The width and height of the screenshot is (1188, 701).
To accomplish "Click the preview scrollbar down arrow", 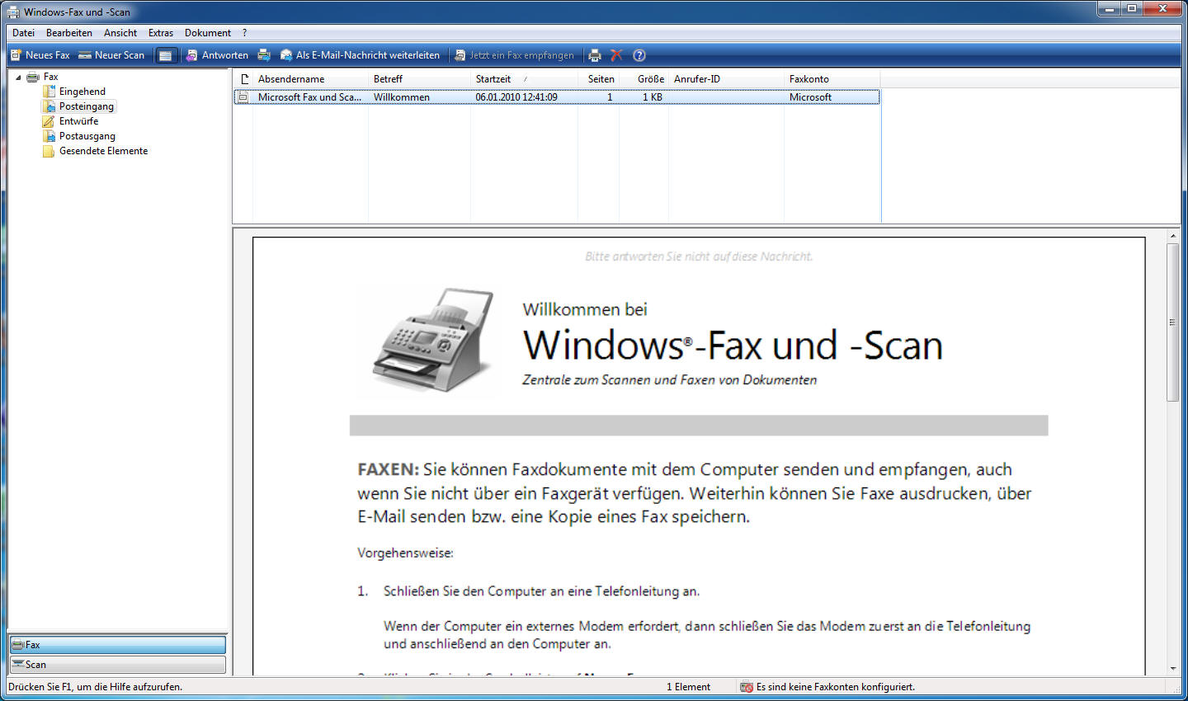I will pyautogui.click(x=1172, y=669).
